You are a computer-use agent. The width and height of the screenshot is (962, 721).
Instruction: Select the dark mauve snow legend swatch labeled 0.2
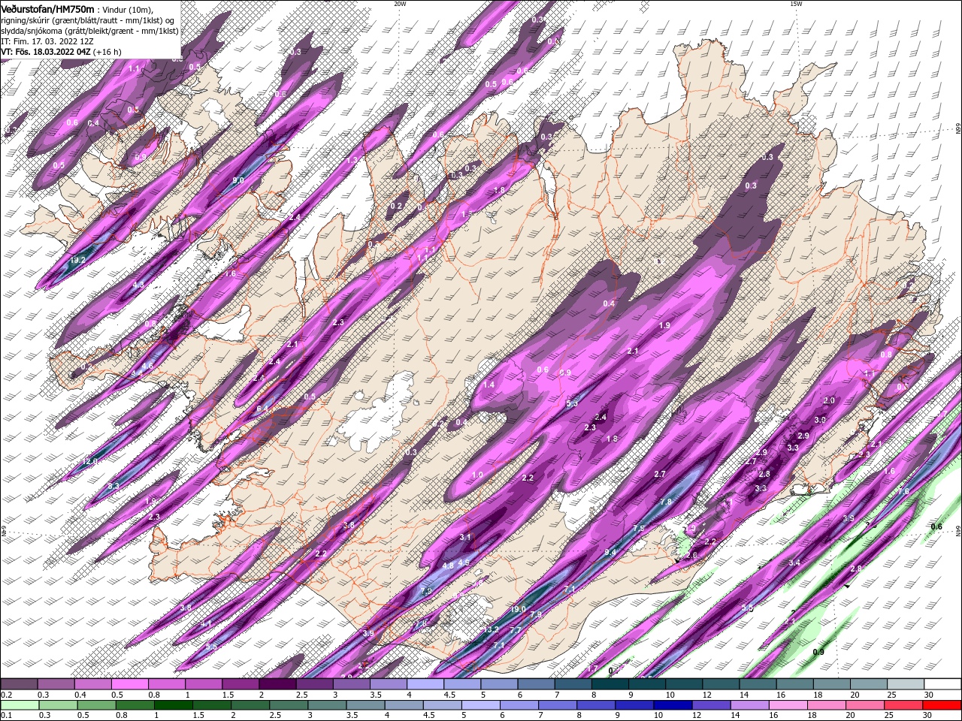coord(19,684)
